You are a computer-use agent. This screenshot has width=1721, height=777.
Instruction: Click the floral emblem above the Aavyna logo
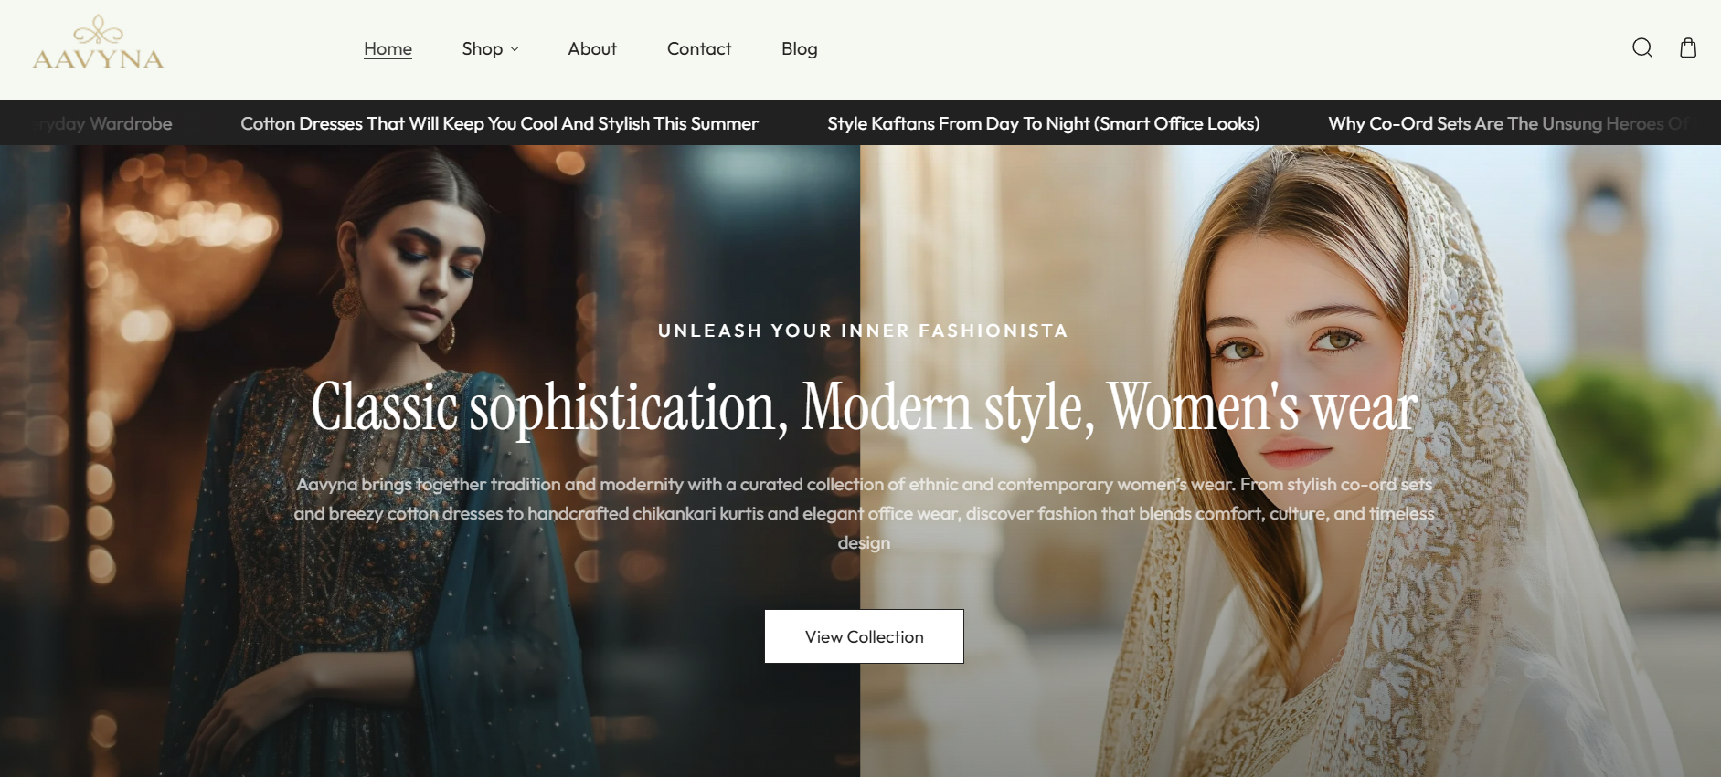click(98, 31)
